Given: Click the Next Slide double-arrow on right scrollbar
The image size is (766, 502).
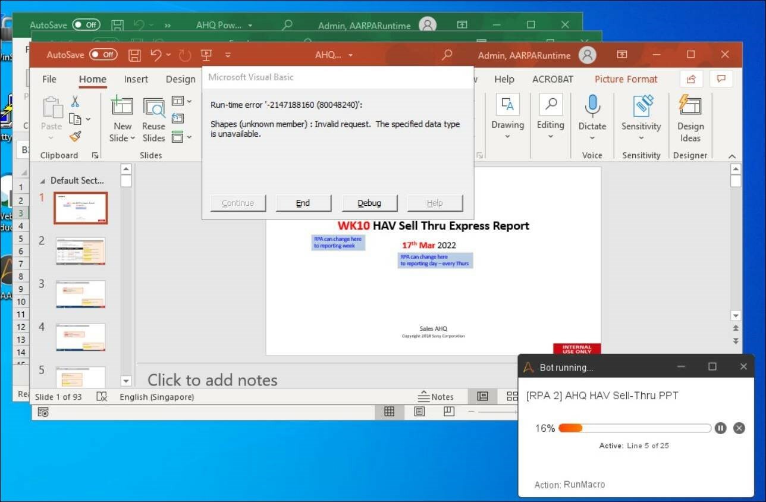Looking at the screenshot, I should point(736,341).
